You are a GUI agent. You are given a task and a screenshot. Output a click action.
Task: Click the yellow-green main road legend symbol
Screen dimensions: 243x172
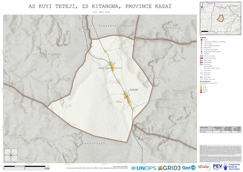[x=201, y=60]
